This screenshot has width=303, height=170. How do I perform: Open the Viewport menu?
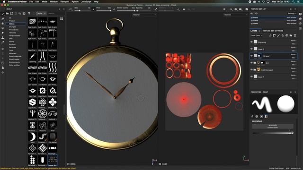(x=64, y=1)
